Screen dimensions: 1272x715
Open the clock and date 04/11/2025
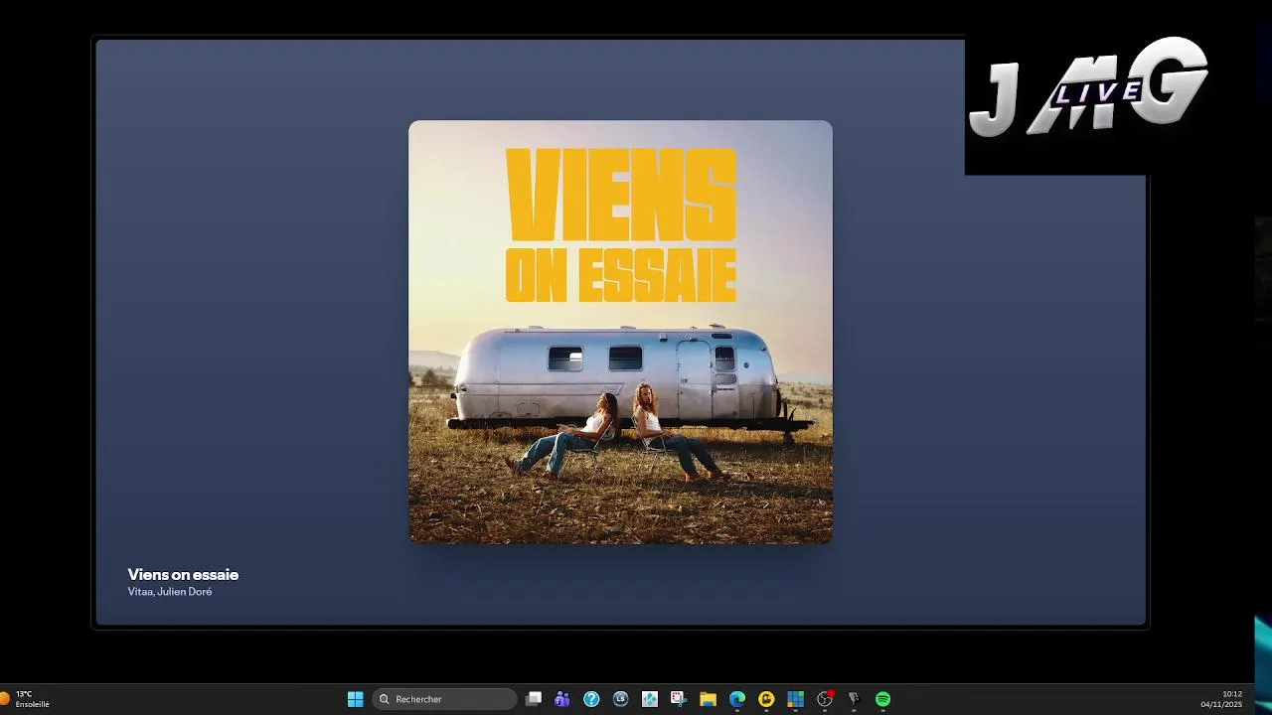(x=1221, y=699)
